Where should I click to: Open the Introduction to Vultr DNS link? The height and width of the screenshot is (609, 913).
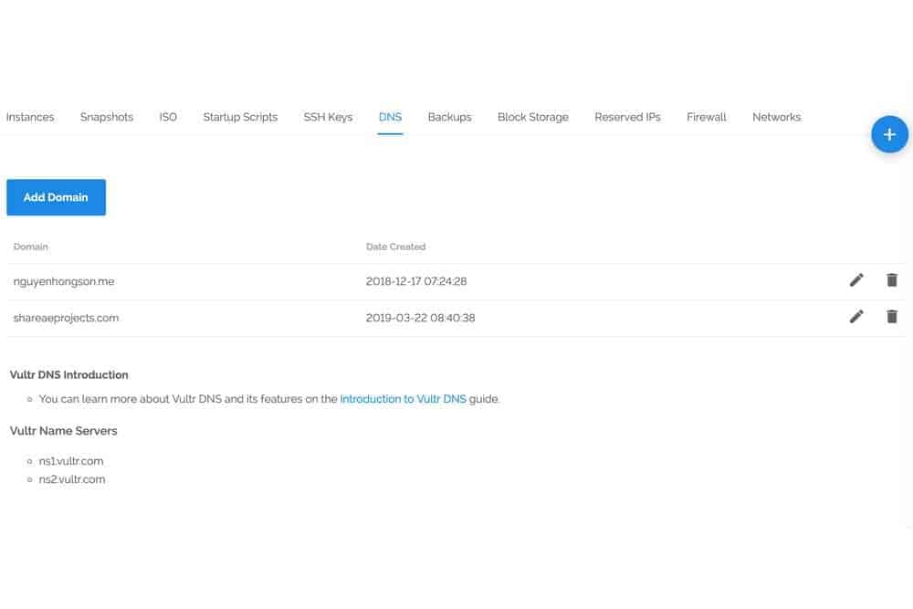(403, 399)
